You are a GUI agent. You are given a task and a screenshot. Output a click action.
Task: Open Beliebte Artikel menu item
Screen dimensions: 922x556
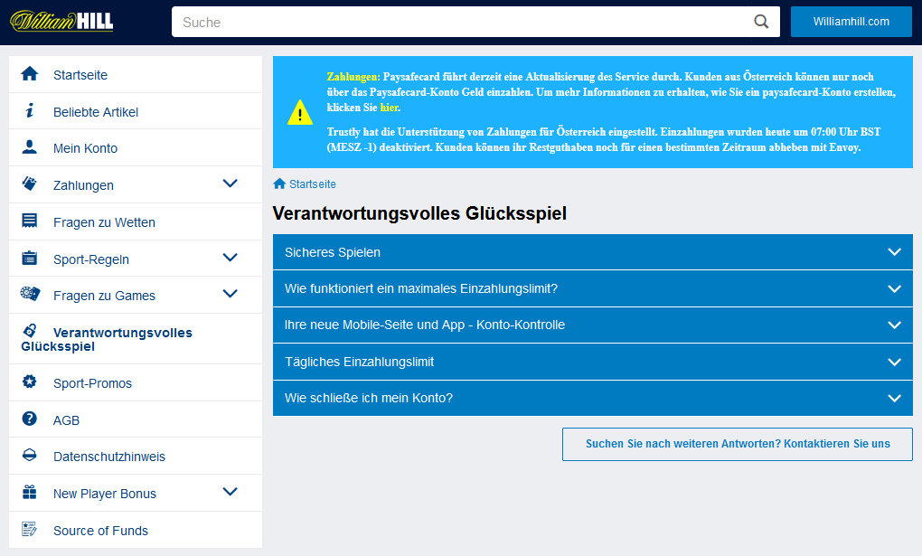(x=136, y=111)
